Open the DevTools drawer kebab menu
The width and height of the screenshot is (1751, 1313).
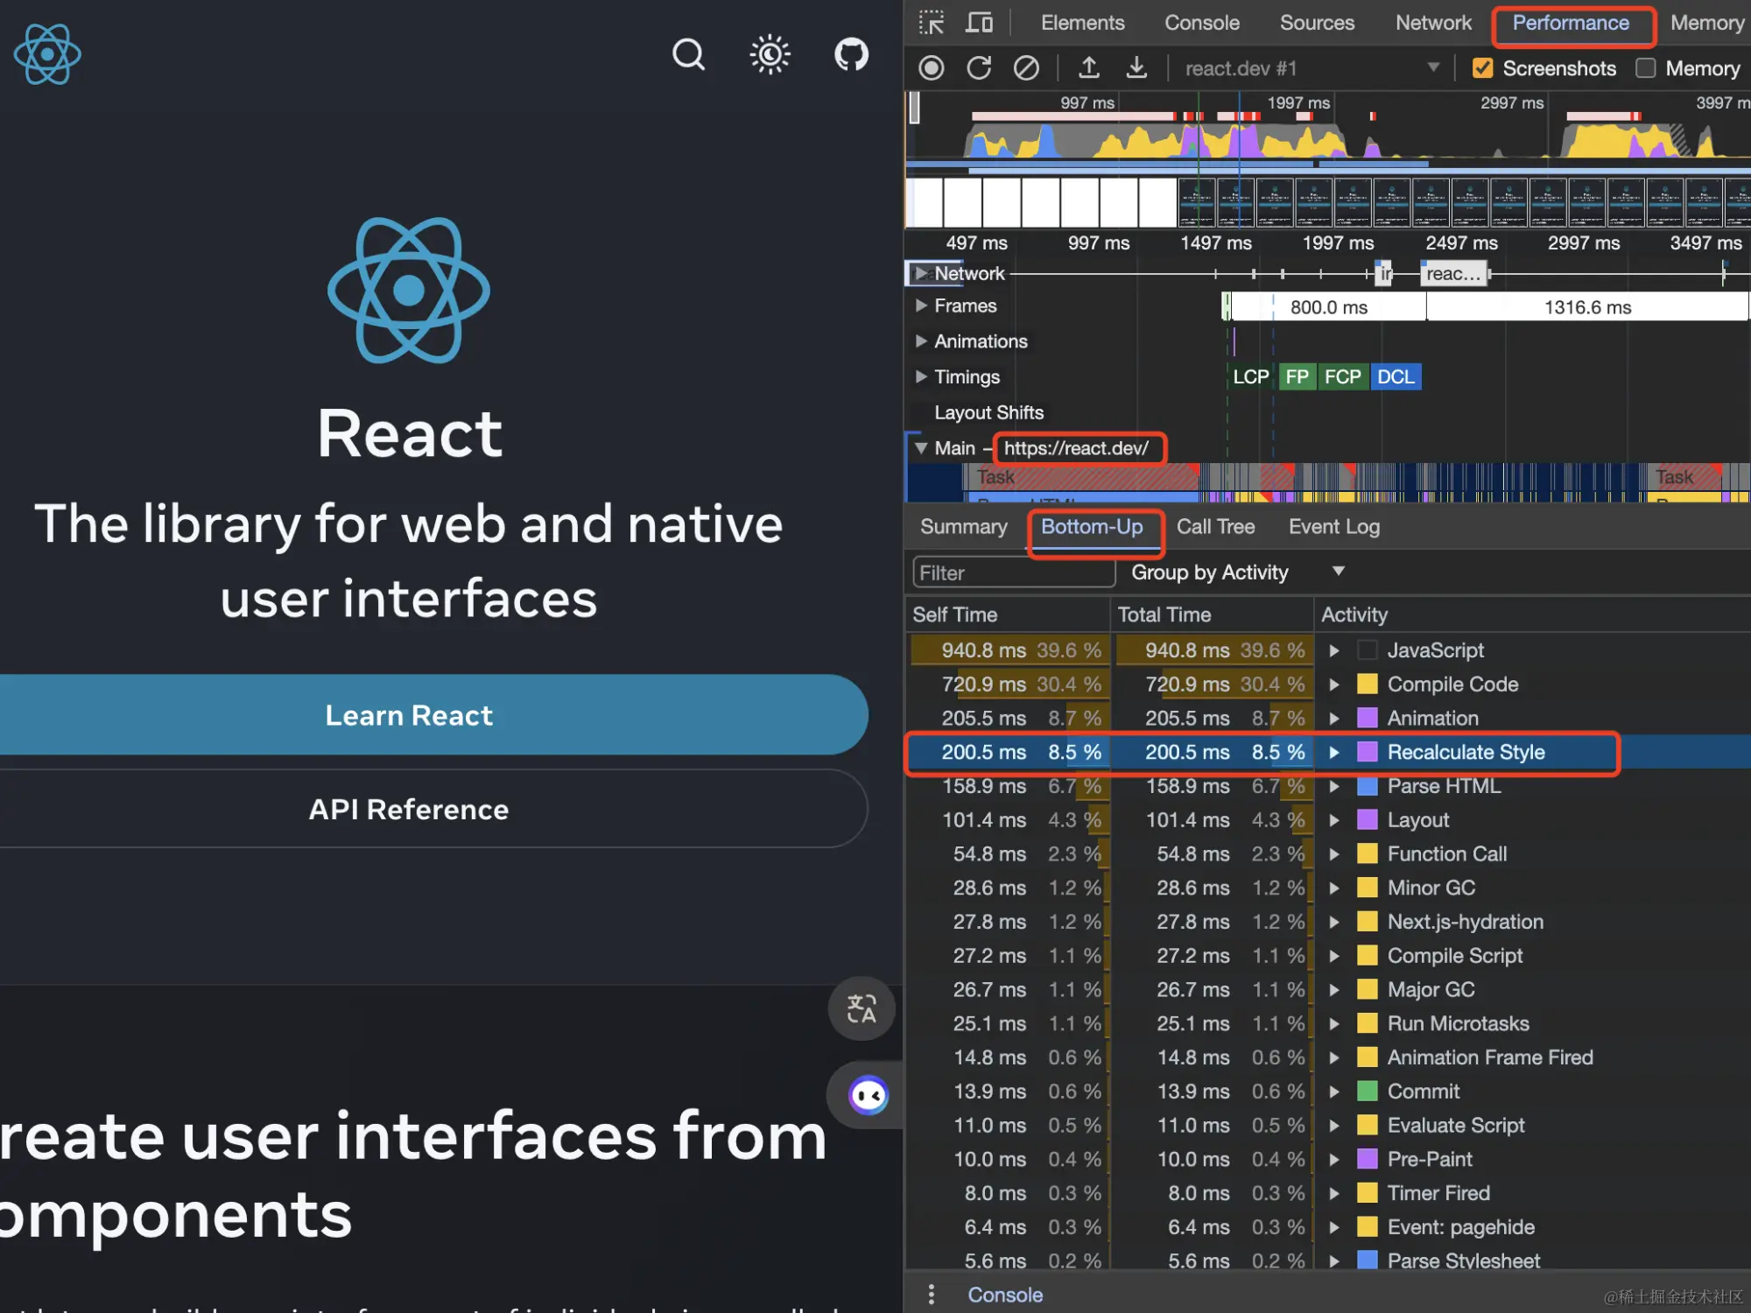(x=931, y=1294)
